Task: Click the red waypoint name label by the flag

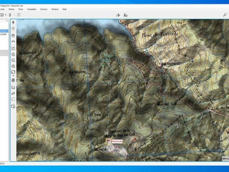Action: pos(117,141)
